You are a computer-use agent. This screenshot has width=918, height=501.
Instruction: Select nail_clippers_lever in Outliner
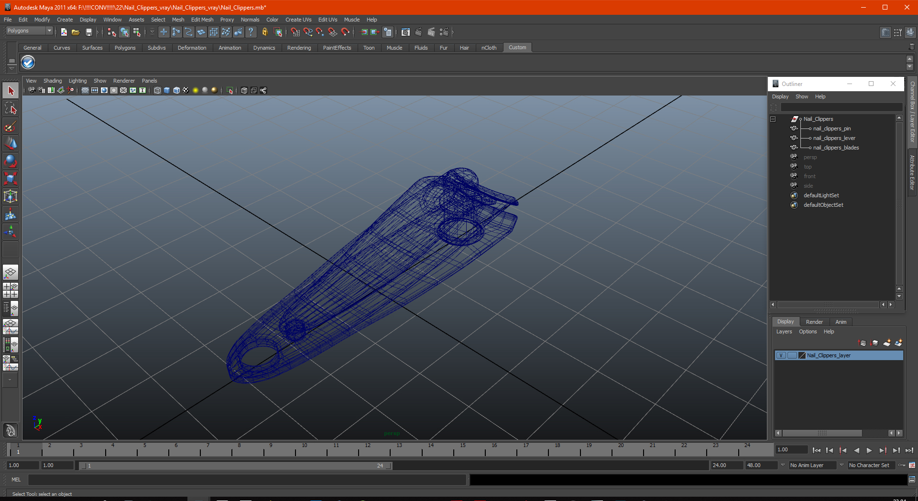point(834,138)
